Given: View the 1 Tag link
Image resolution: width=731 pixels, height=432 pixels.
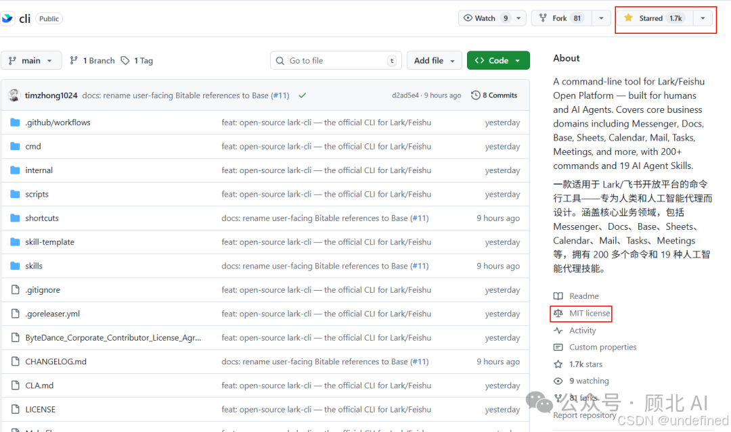Looking at the screenshot, I should pos(137,61).
